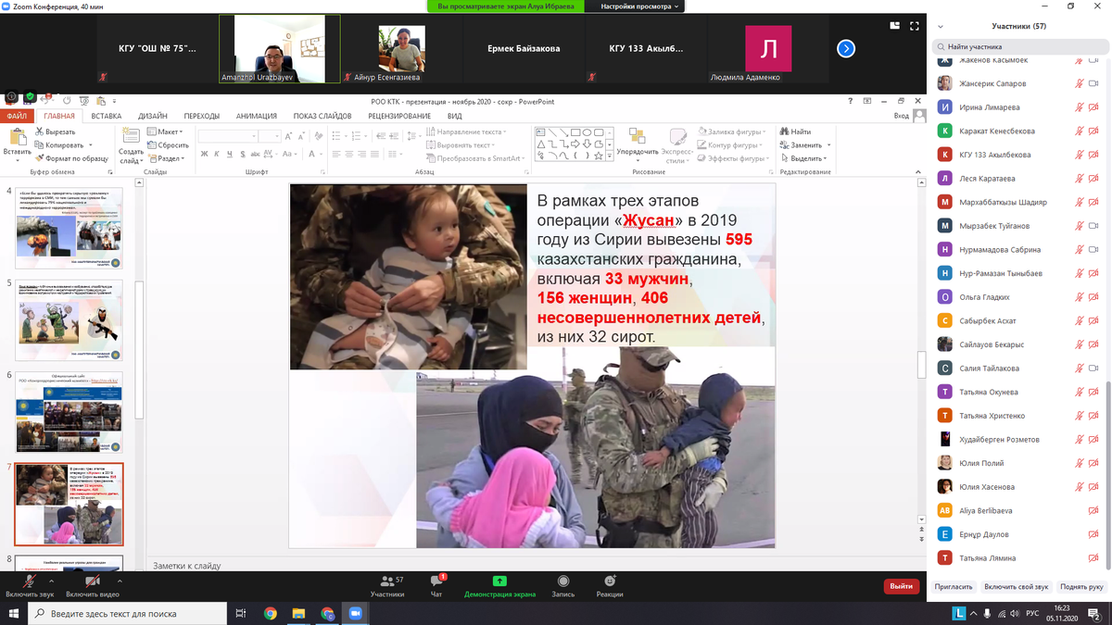Show next video thumbnails with blue arrow

[x=845, y=49]
